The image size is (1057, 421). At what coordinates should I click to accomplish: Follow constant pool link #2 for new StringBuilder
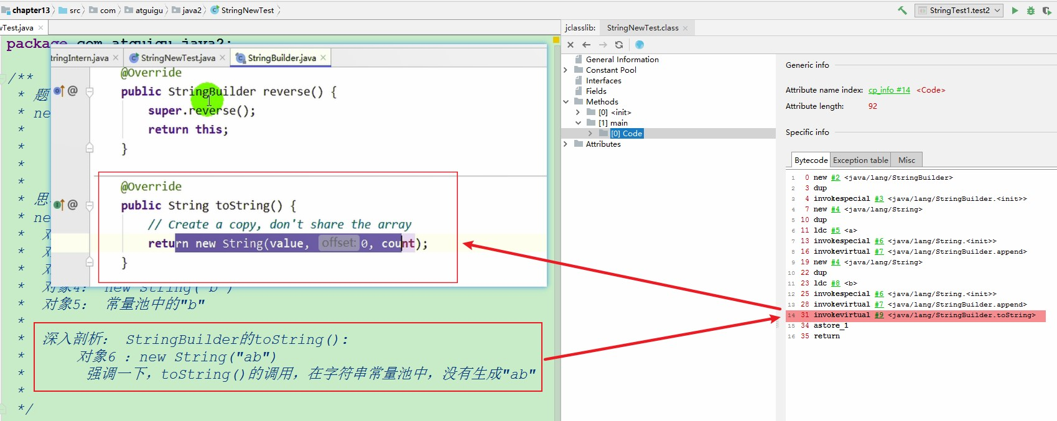click(836, 178)
